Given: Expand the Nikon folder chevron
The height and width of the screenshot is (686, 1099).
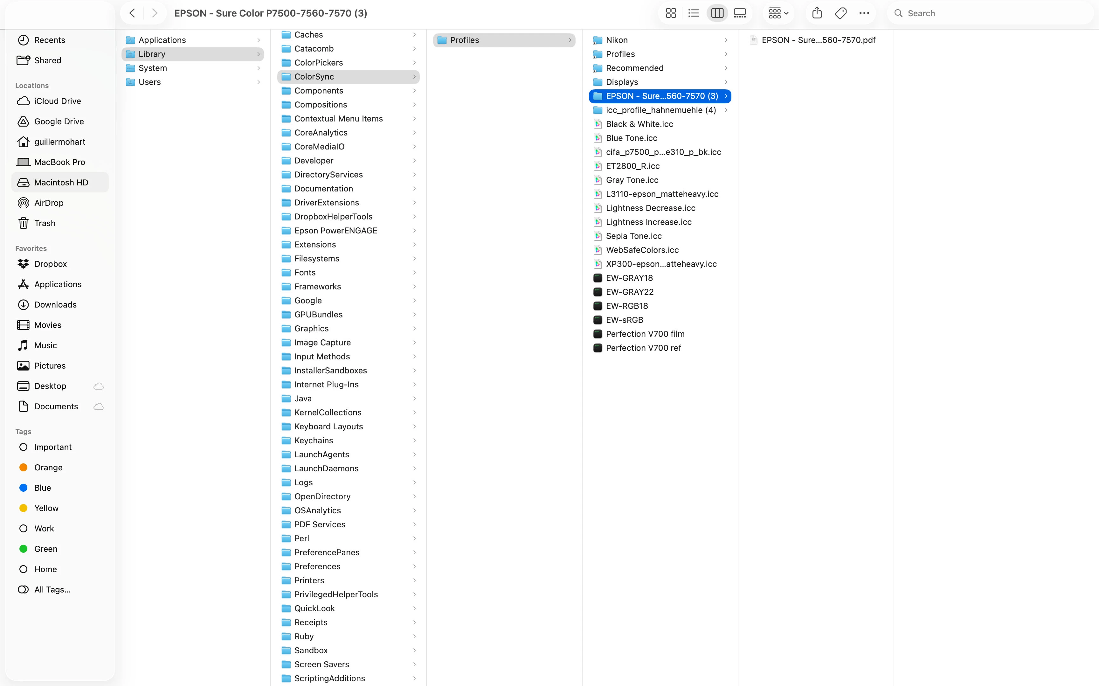Looking at the screenshot, I should click(726, 40).
